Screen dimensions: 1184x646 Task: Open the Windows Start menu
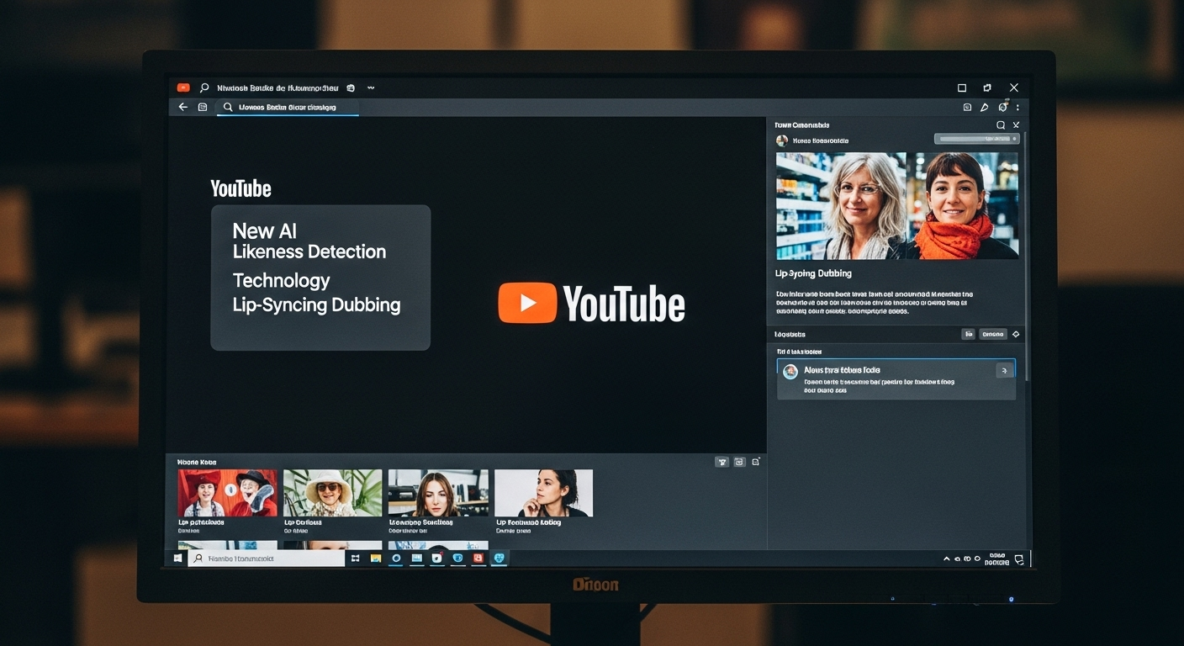click(x=178, y=558)
